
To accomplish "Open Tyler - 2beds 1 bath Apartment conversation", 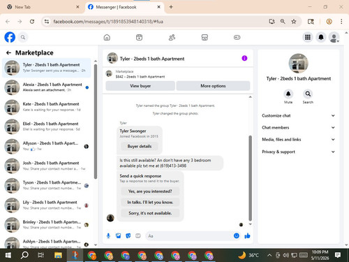I will (x=47, y=68).
